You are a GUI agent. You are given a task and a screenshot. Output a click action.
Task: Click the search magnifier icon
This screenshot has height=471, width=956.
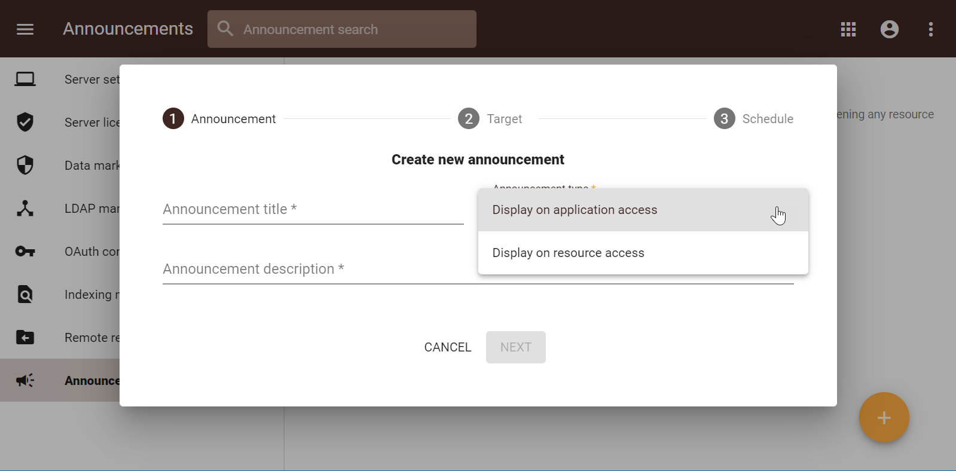click(x=225, y=29)
